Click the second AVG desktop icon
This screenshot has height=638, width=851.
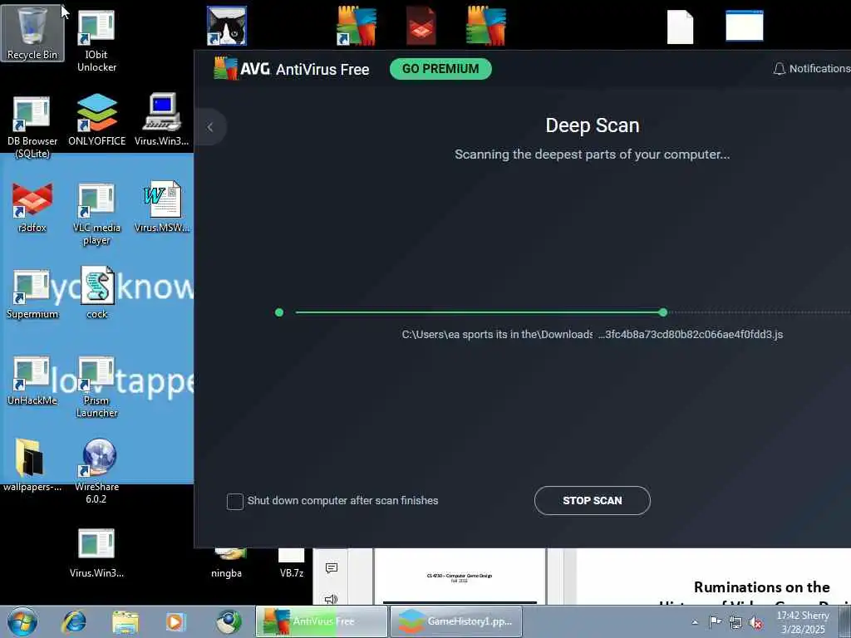pos(486,26)
